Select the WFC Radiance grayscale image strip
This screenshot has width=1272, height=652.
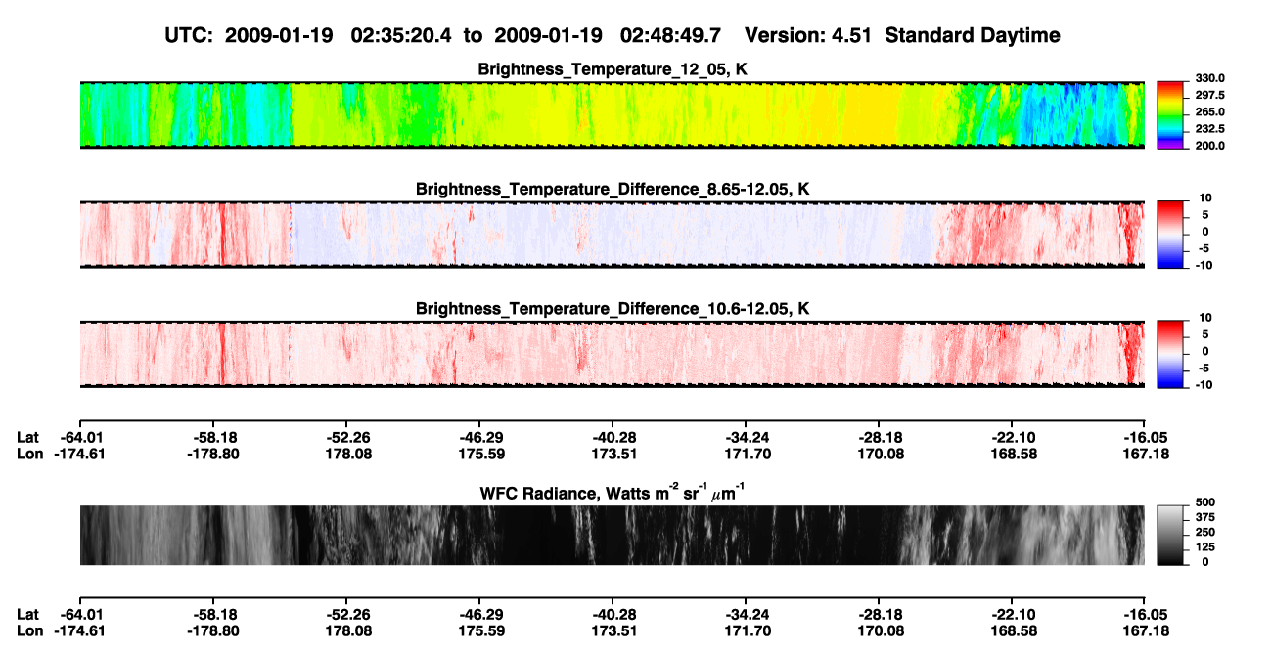[x=612, y=535]
